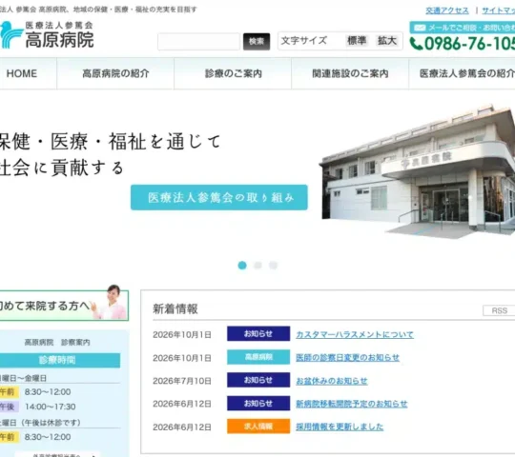The height and width of the screenshot is (457, 515).
Task: Open the 交通アクセス link
Action: point(447,10)
